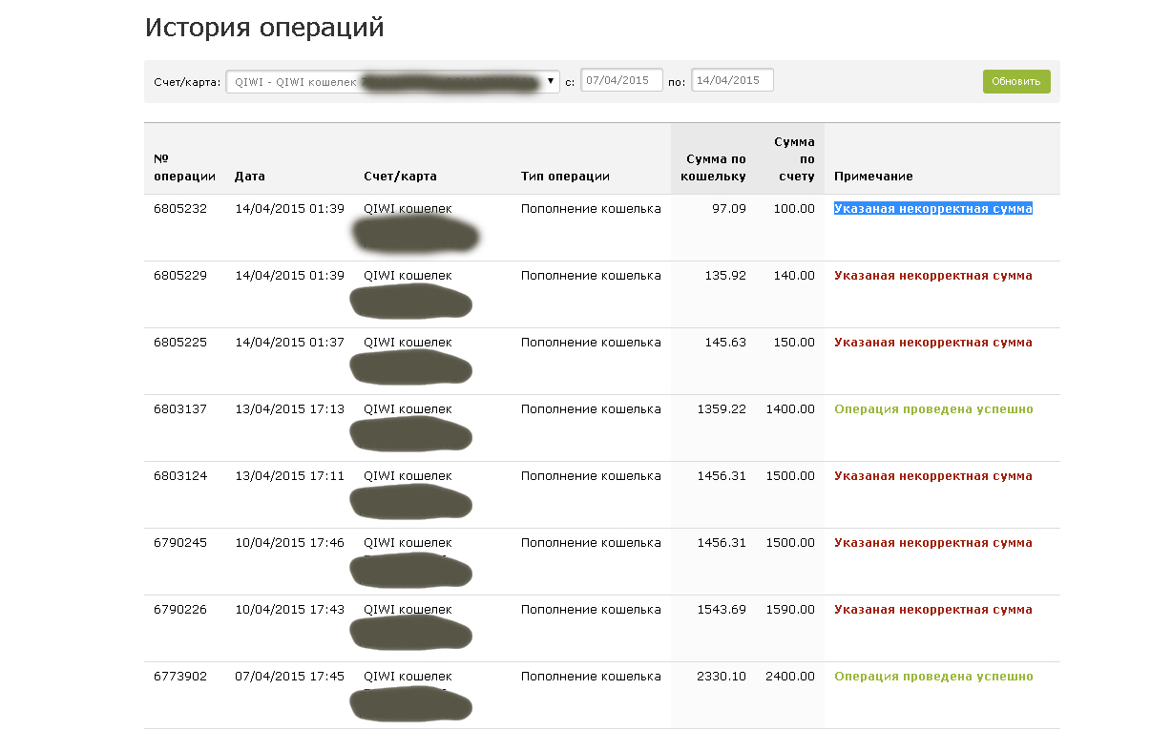Click date 07/04/2015 17:45
Image resolution: width=1151 pixels, height=752 pixels.
click(289, 676)
